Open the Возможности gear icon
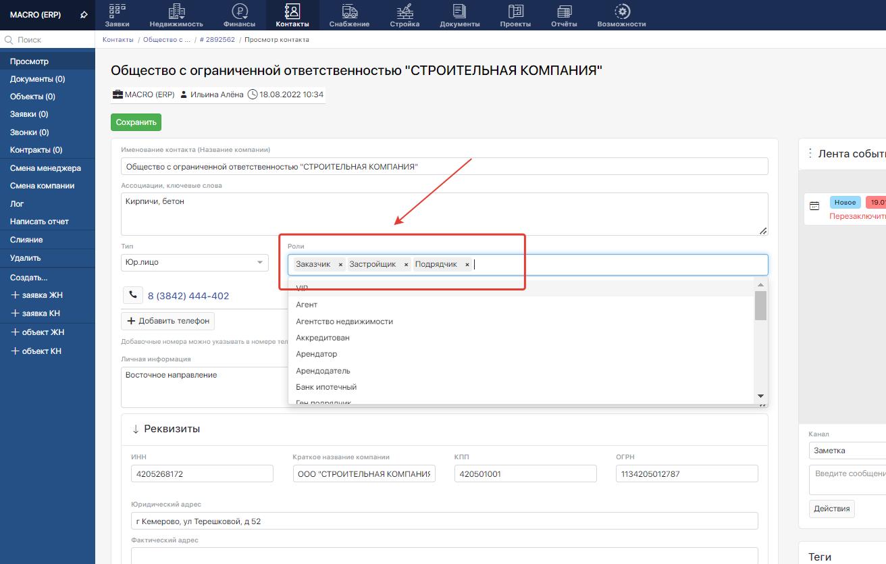886x564 pixels. tap(621, 11)
